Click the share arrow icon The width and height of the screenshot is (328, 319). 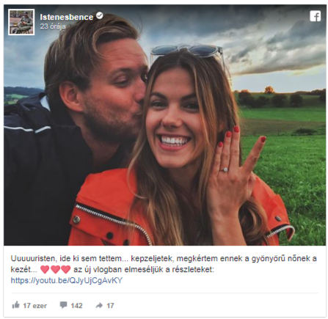(99, 305)
